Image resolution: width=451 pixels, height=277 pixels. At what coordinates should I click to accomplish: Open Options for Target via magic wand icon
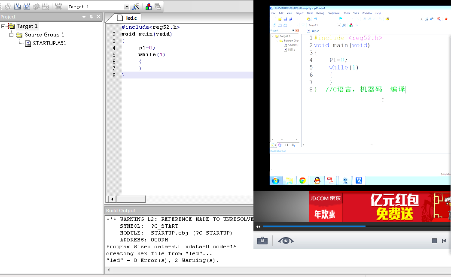136,6
